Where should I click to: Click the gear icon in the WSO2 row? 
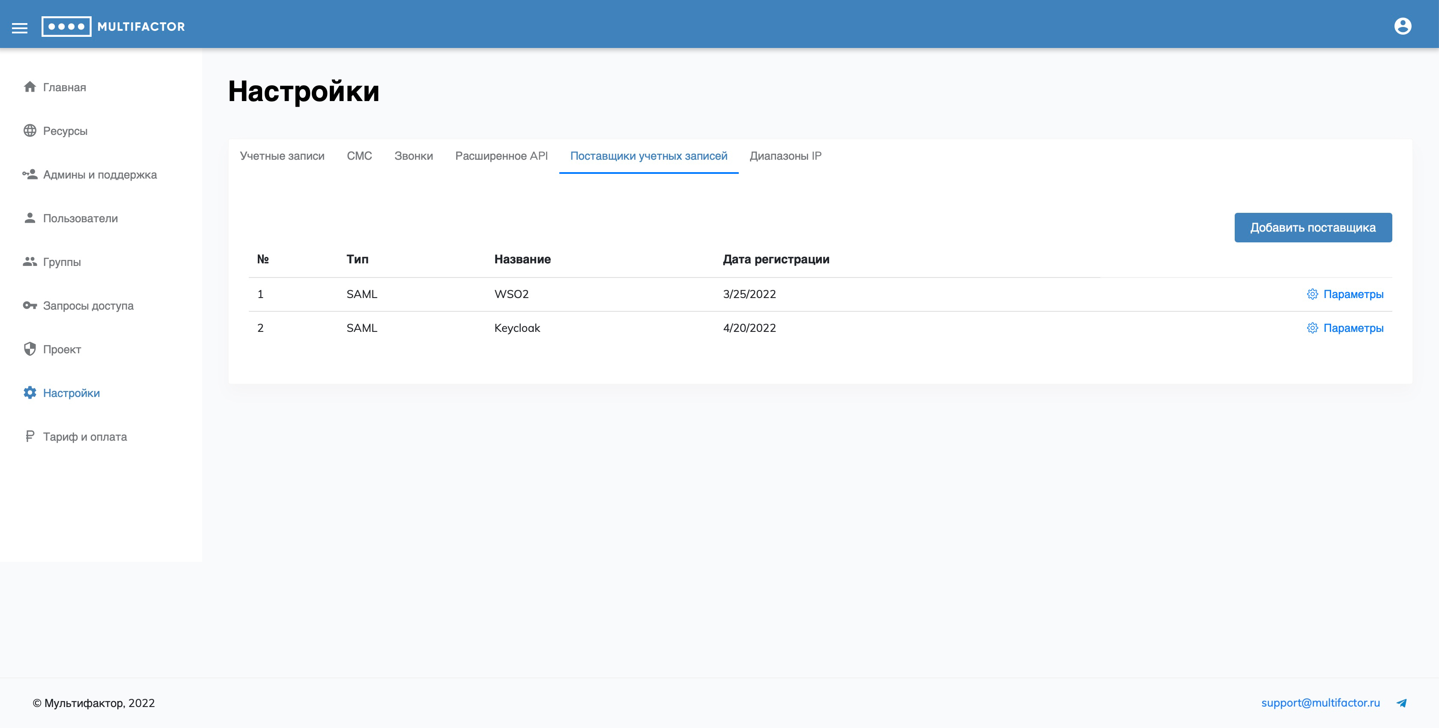[1312, 294]
